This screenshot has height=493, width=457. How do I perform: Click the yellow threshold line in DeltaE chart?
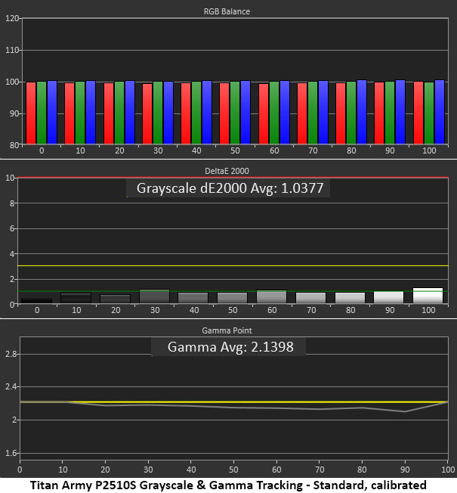tap(233, 266)
